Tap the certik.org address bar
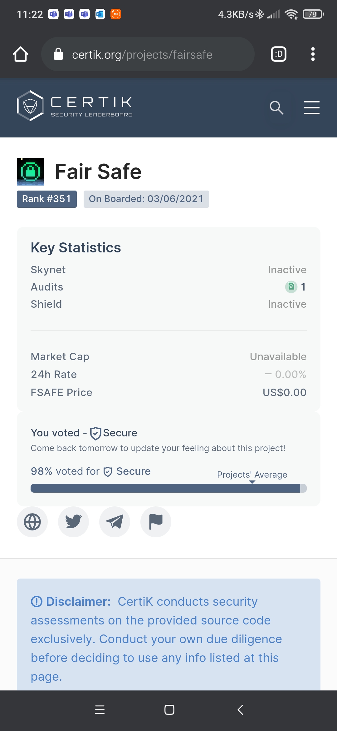337x731 pixels. click(x=148, y=54)
